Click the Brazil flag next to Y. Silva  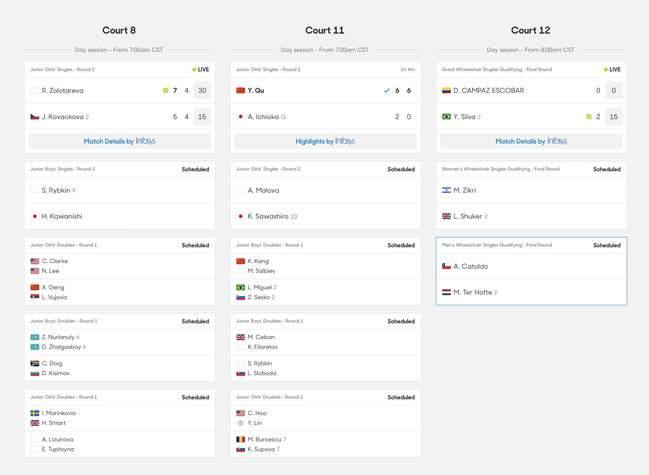point(446,117)
